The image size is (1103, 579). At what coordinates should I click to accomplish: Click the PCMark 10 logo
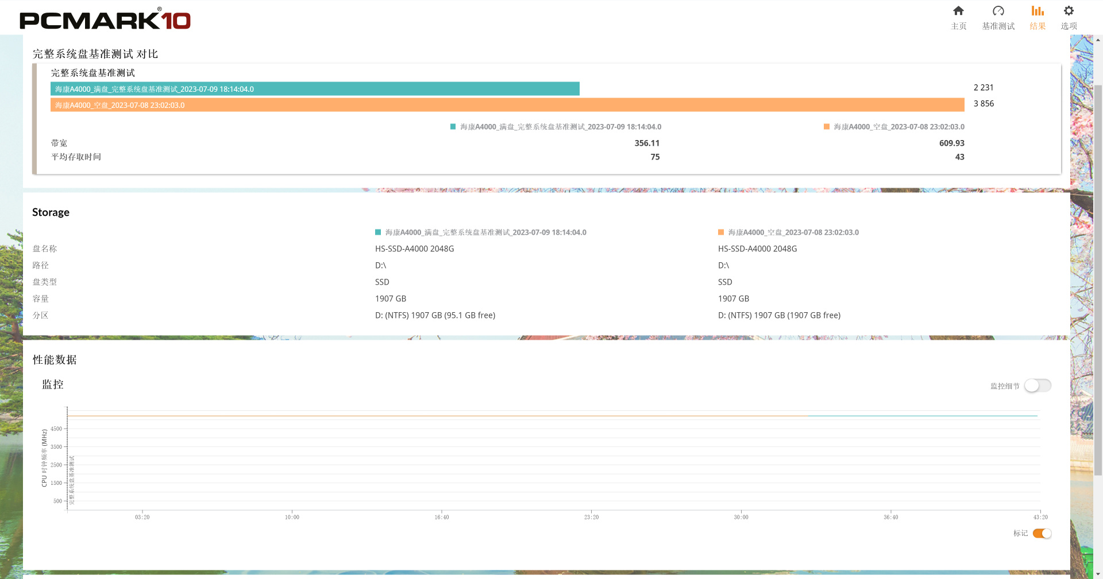105,20
